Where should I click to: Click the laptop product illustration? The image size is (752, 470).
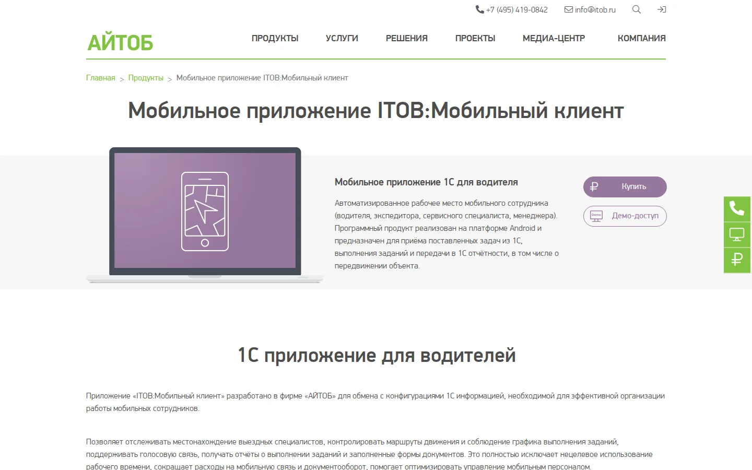pos(205,215)
